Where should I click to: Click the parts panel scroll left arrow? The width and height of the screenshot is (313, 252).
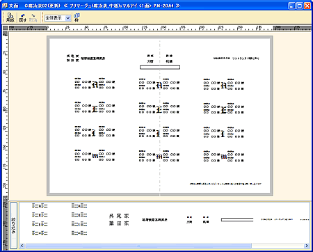pos(22,246)
